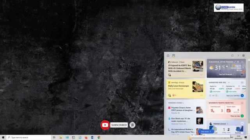This screenshot has width=250, height=140.
Task: Open the Construction traffic tile
Action: (x=216, y=109)
